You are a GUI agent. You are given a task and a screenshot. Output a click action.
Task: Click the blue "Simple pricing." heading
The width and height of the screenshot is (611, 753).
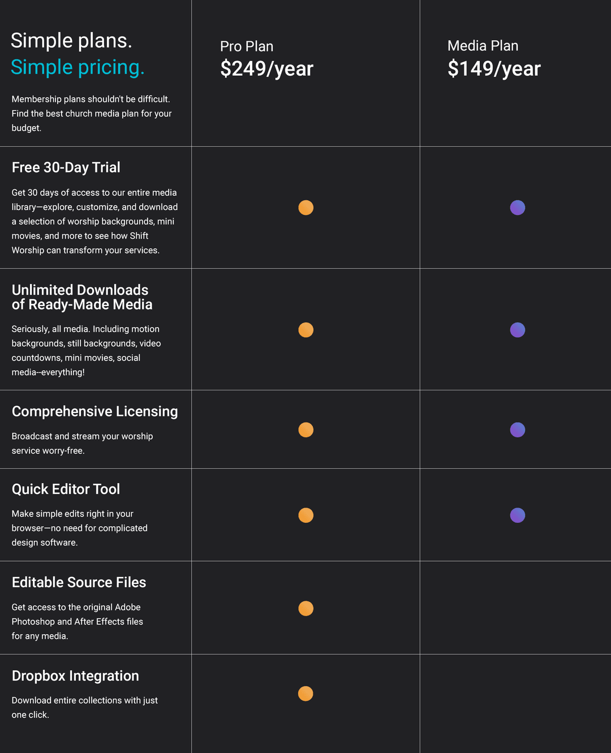click(78, 67)
